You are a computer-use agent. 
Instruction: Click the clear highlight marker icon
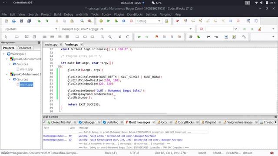(x=260, y=29)
